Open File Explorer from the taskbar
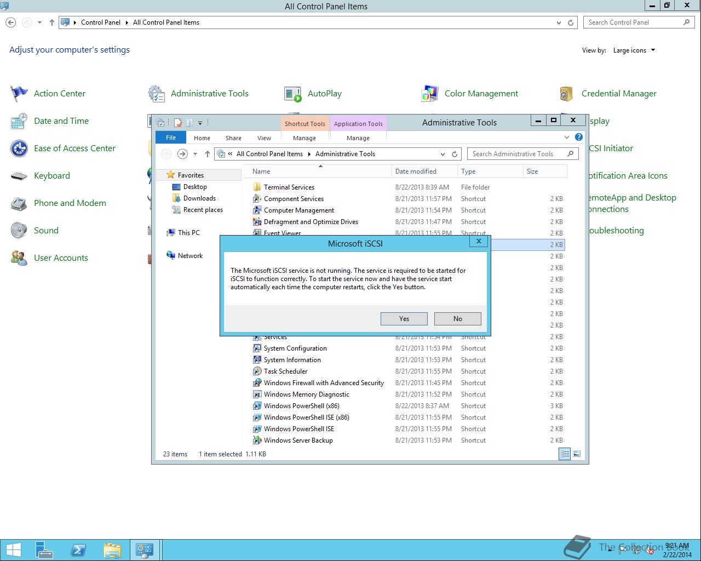 112,550
